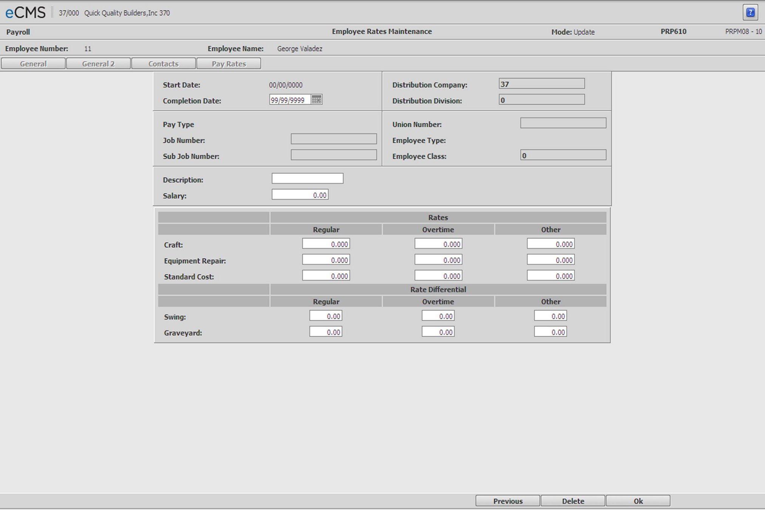Click the Craft Regular rate field
765x510 pixels.
click(326, 244)
